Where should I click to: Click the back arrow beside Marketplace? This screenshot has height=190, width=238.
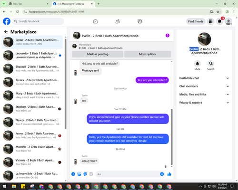click(x=6, y=32)
